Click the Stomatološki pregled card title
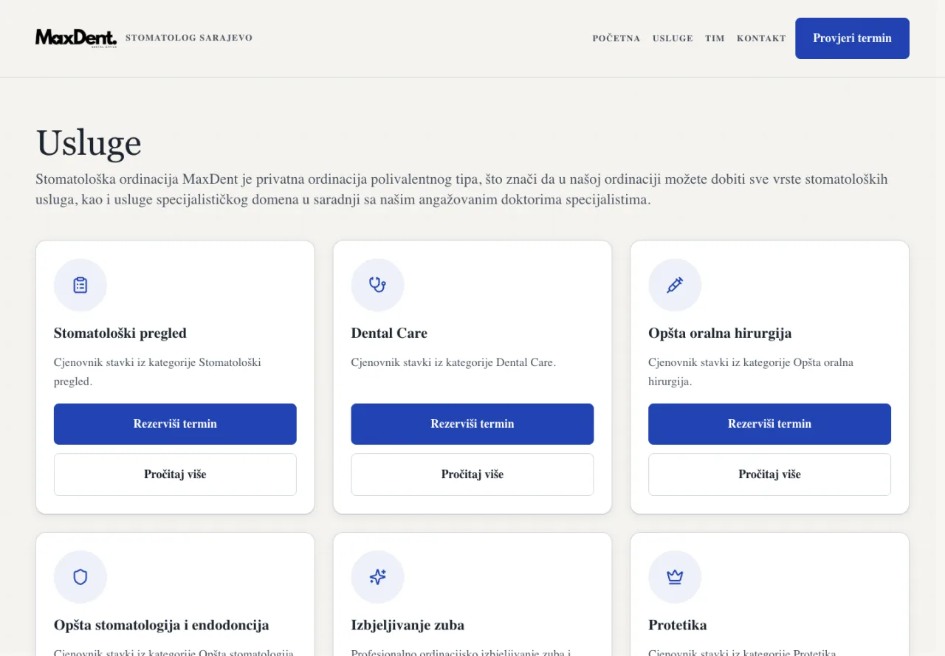 click(120, 334)
